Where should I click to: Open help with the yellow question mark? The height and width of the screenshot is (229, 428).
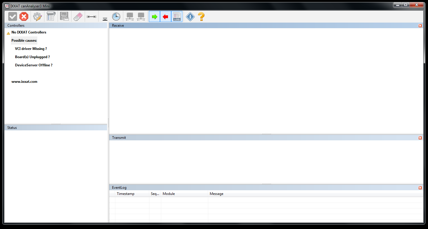point(201,17)
